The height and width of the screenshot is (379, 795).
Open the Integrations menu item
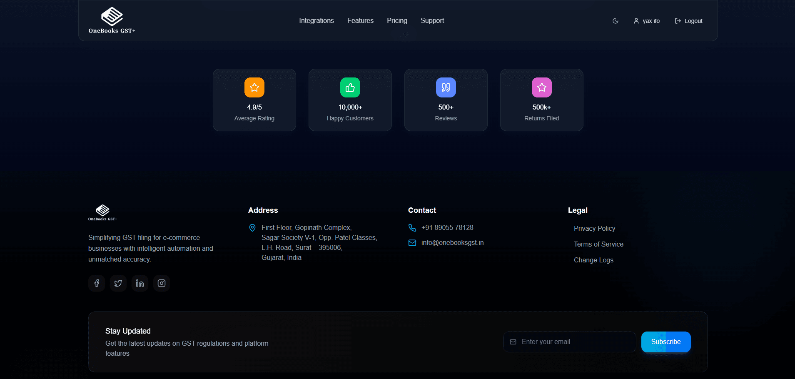[317, 21]
